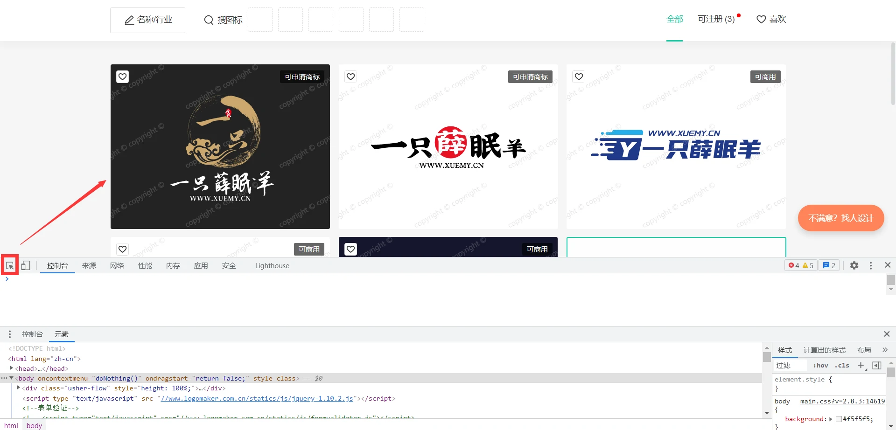This screenshot has width=896, height=430.
Task: Open the 喜欢 favorites tab
Action: pos(771,19)
